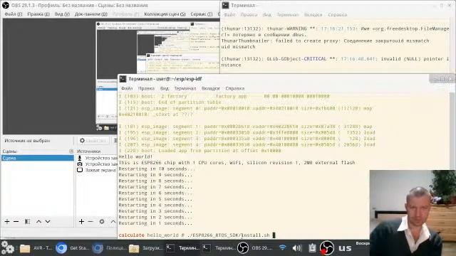The width and height of the screenshot is (456, 256).
Task: Move the source up in the Источники toolbar
Action: (x=113, y=221)
